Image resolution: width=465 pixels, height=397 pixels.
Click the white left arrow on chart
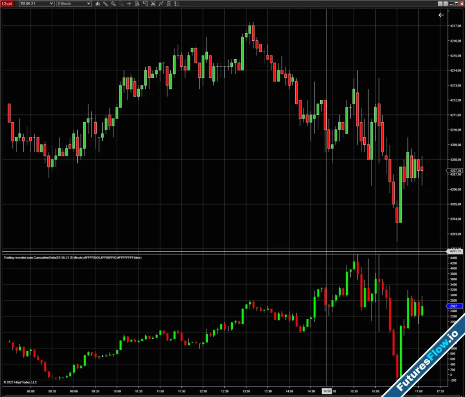coord(441,15)
